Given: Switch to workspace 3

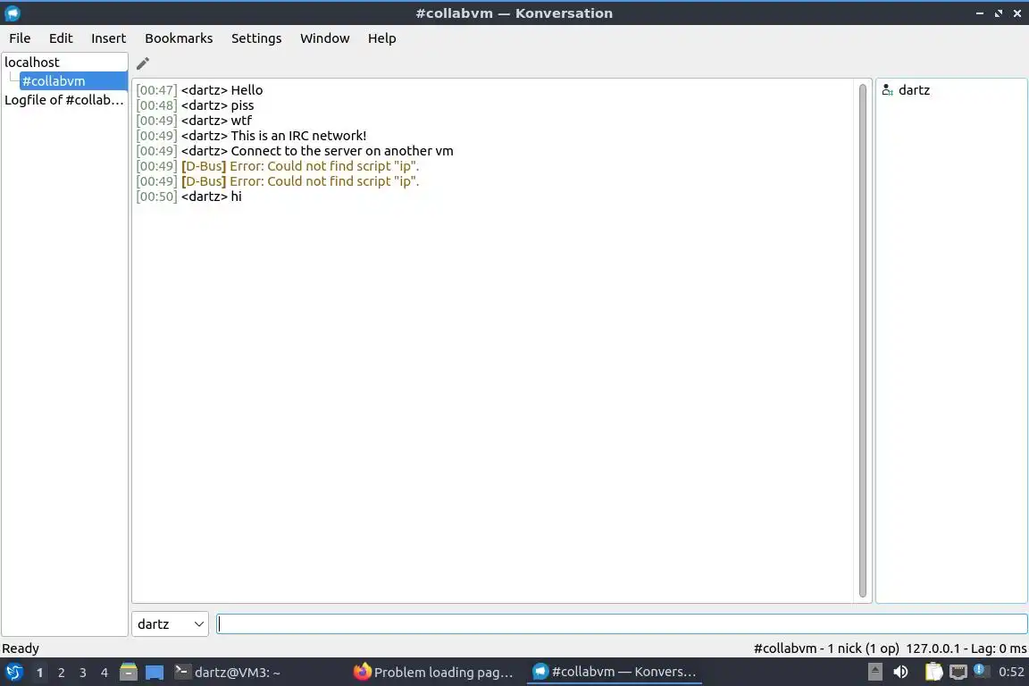Looking at the screenshot, I should (x=83, y=673).
